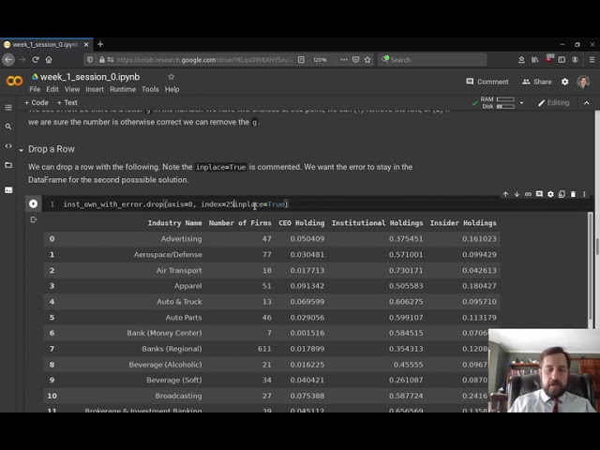Open browser library icon

pos(535,60)
